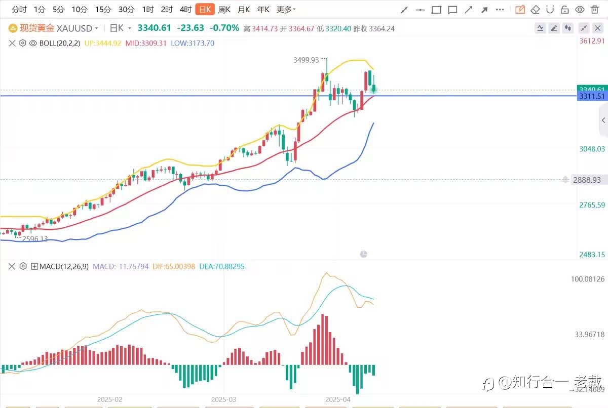Image resolution: width=608 pixels, height=408 pixels.
Task: Switch to the 周K timeframe
Action: 224,10
